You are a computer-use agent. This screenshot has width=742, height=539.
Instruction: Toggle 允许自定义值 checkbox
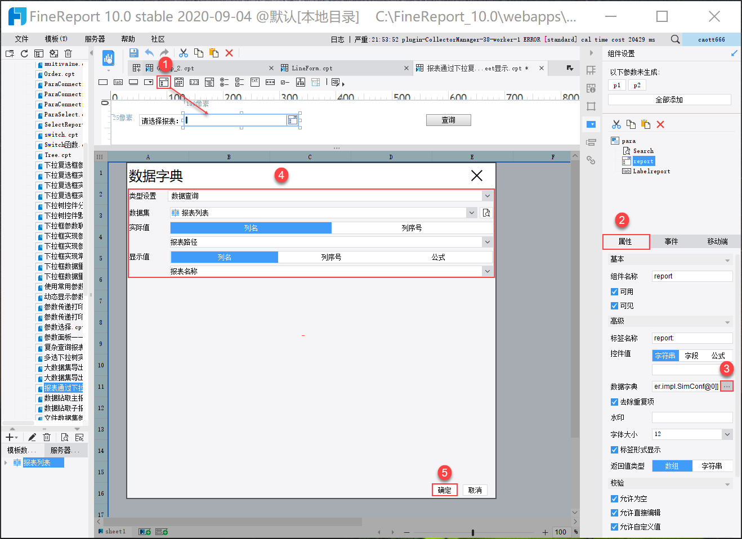614,527
